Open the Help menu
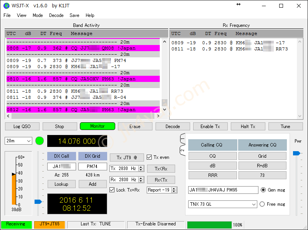Viewport: 308px width, 230px height. pyautogui.click(x=90, y=15)
